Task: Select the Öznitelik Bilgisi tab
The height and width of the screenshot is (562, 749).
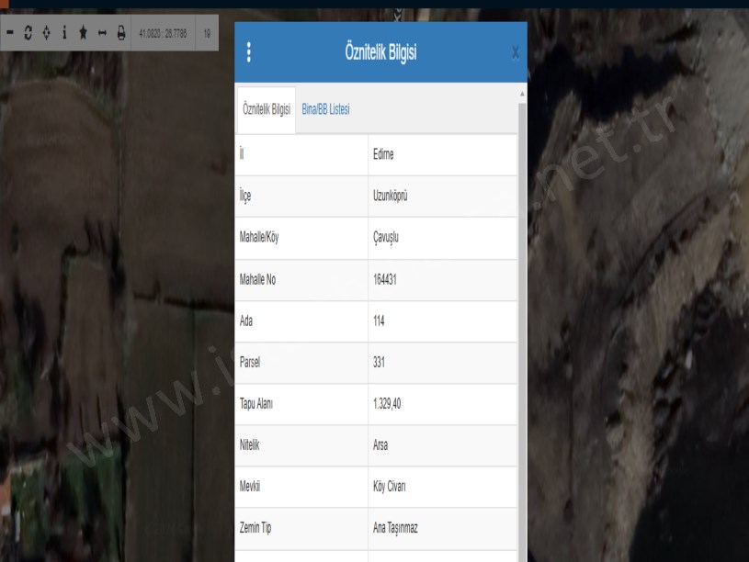Action: coord(266,109)
